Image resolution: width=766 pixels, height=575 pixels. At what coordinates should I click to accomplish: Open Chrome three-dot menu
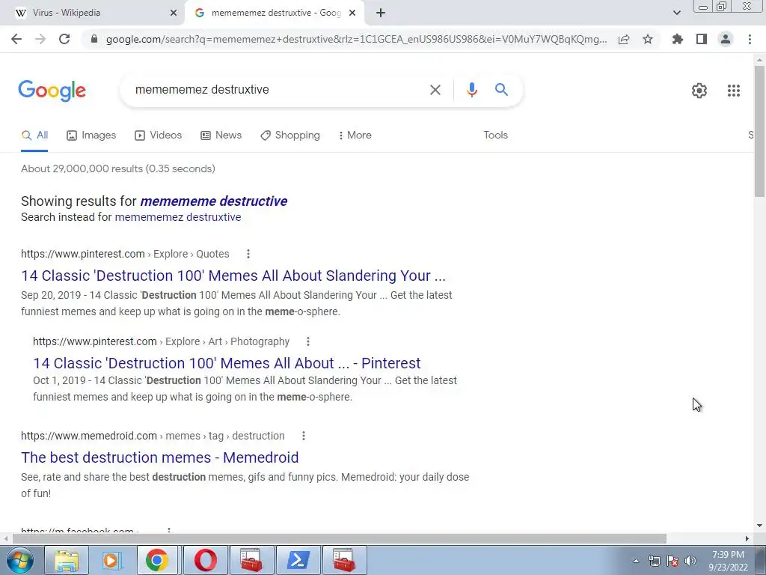[750, 39]
